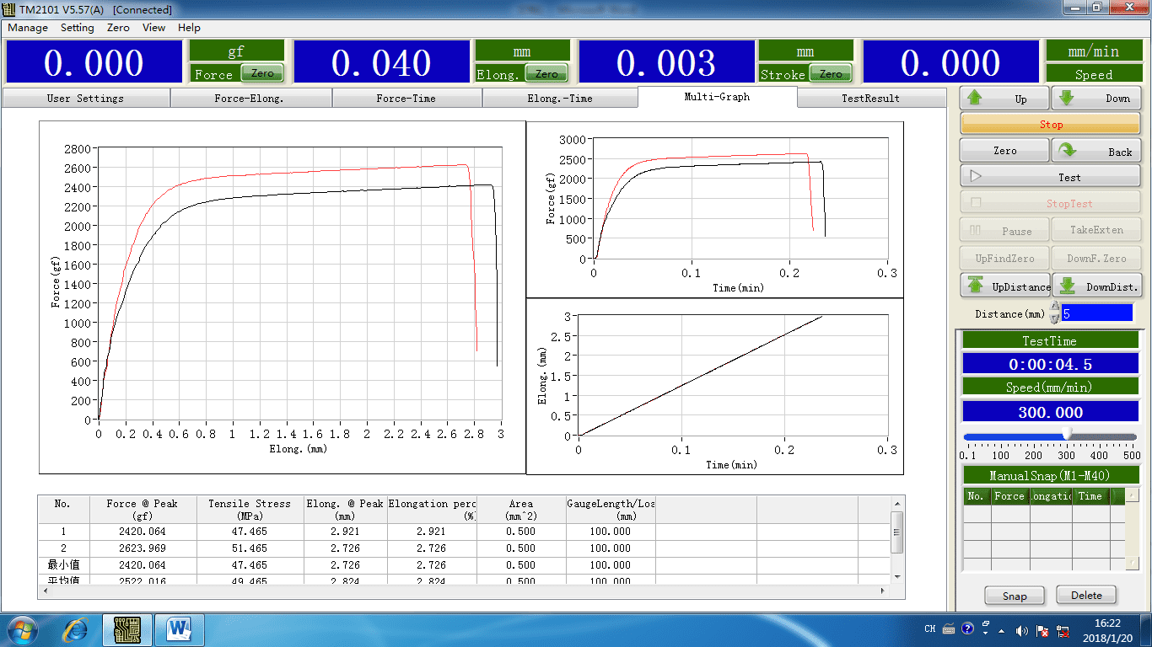
Task: Increment the Distance (mm) stepper
Action: pyautogui.click(x=1054, y=307)
